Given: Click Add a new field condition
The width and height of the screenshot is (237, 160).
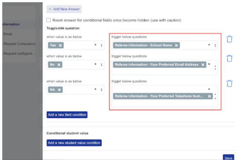Looking at the screenshot, I should click(x=67, y=115).
